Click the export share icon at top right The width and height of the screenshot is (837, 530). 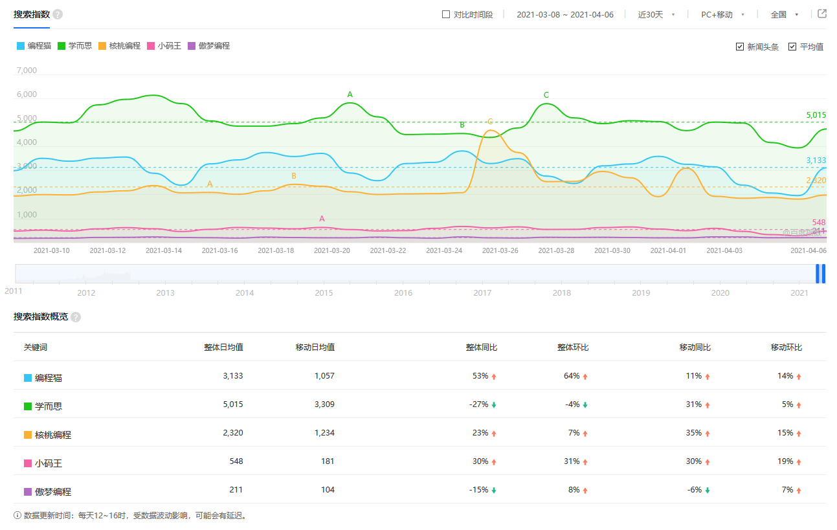click(x=822, y=14)
